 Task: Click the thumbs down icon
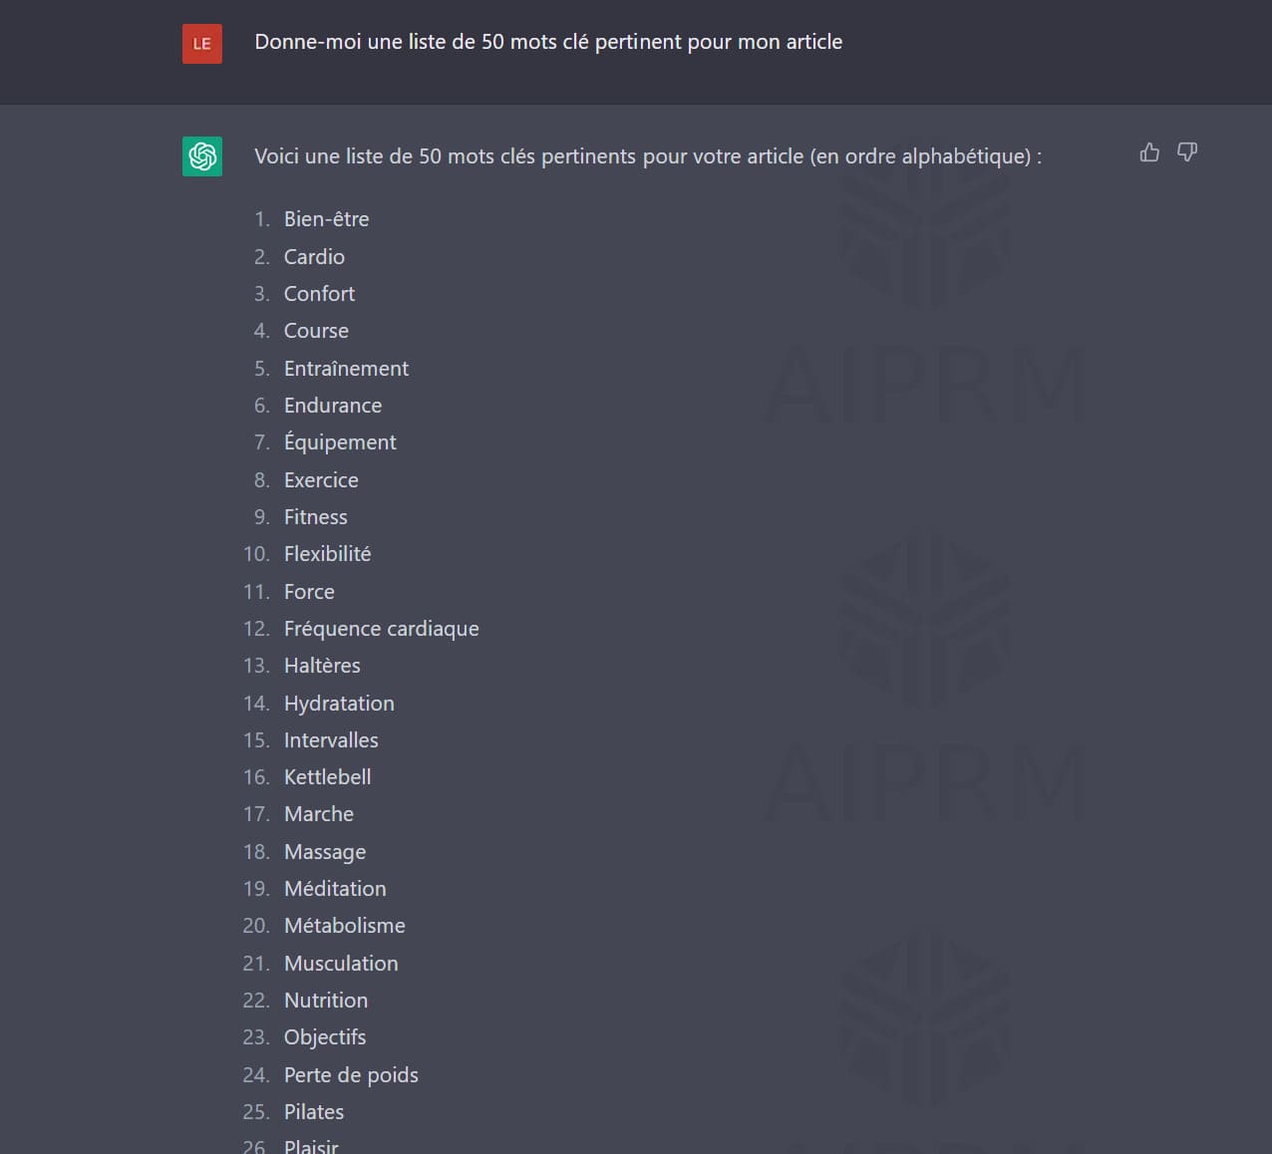pyautogui.click(x=1187, y=152)
